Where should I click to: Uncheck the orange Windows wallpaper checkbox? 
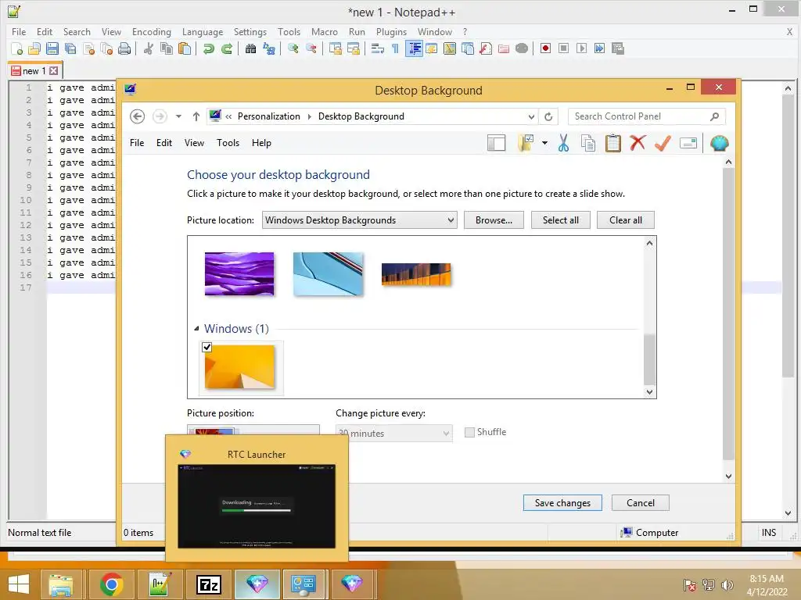207,348
